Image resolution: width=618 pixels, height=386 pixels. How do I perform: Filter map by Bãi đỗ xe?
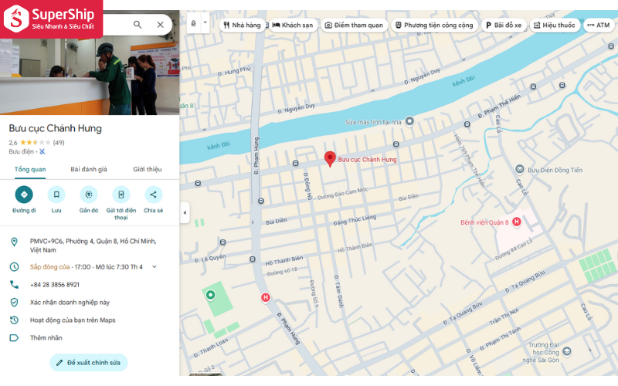(504, 25)
